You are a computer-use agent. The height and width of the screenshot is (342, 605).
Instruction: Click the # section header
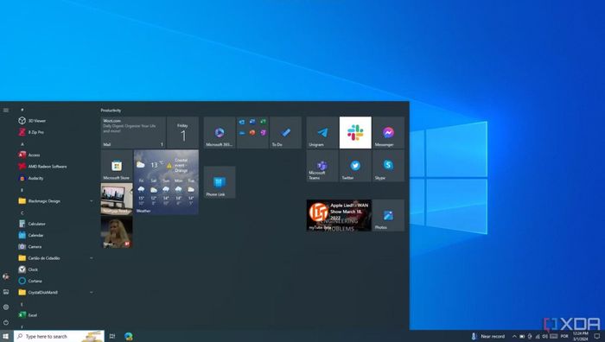(x=22, y=110)
